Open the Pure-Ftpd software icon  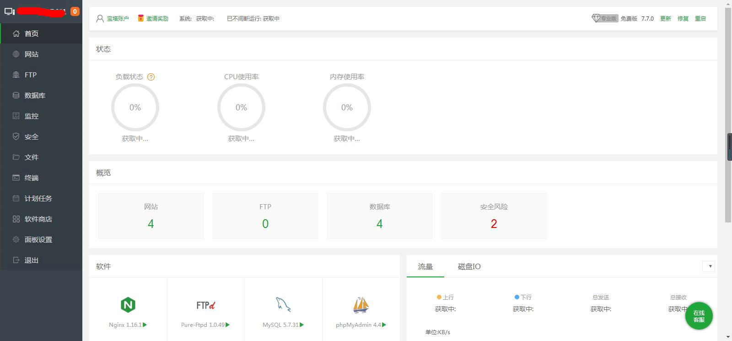205,305
